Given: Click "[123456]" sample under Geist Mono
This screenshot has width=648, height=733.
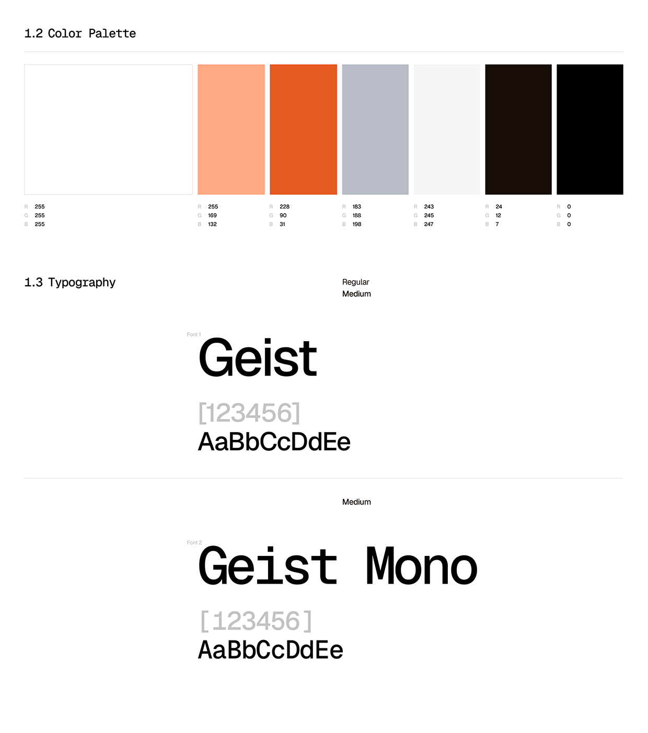Looking at the screenshot, I should click(256, 621).
